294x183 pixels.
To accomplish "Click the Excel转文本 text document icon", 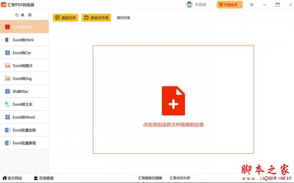I will tap(7, 104).
